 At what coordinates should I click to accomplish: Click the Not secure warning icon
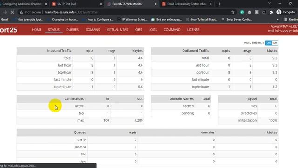point(21,12)
